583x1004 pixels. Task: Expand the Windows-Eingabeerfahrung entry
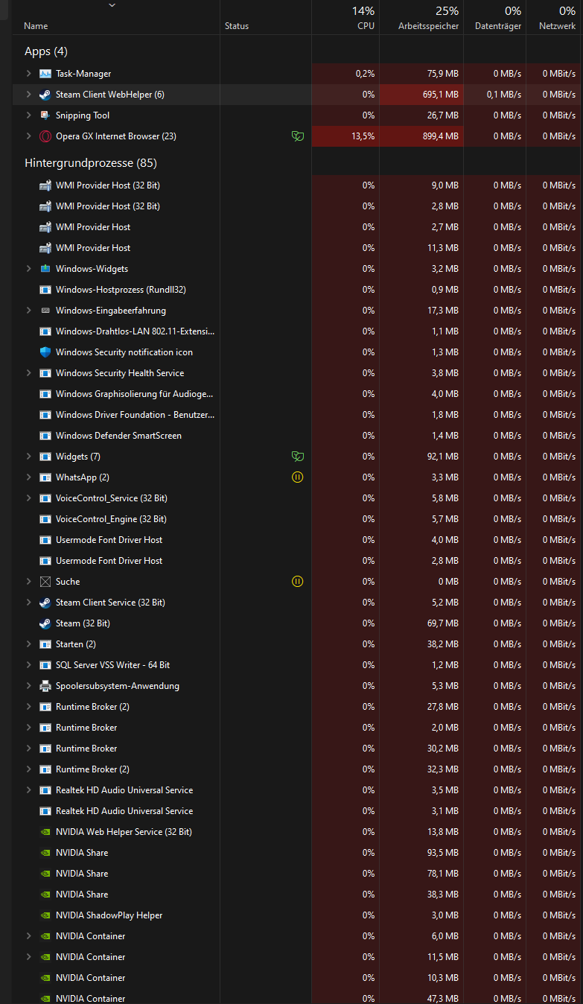[x=28, y=311]
